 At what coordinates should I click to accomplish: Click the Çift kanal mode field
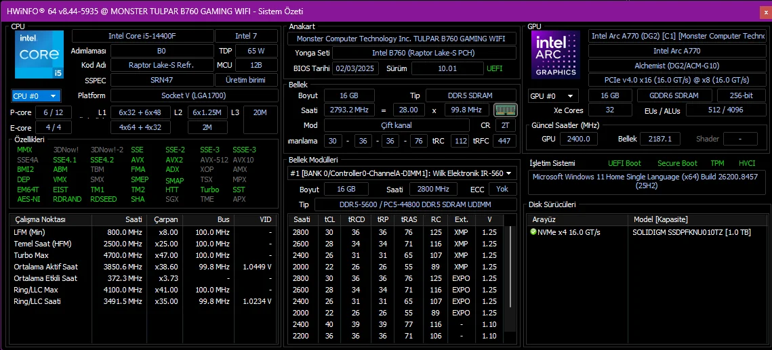pyautogui.click(x=397, y=125)
